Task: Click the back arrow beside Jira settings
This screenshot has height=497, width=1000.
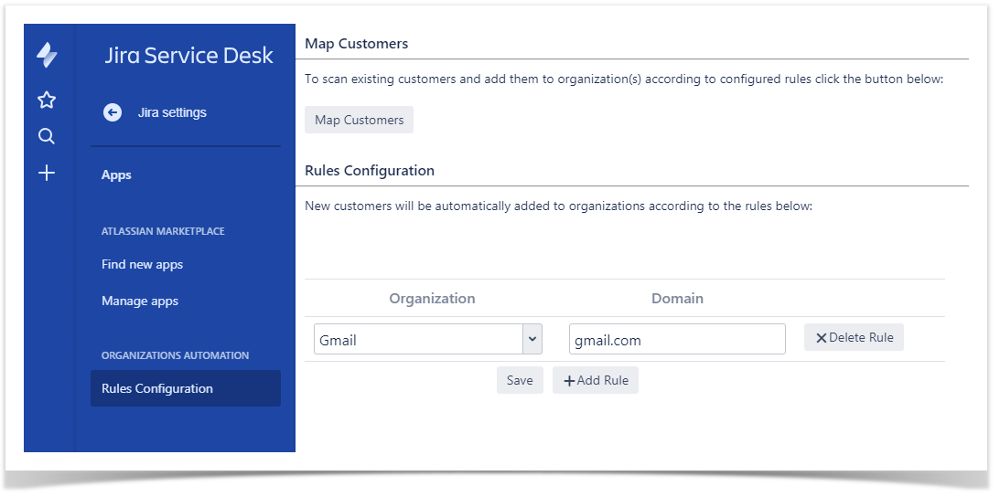Action: [113, 112]
